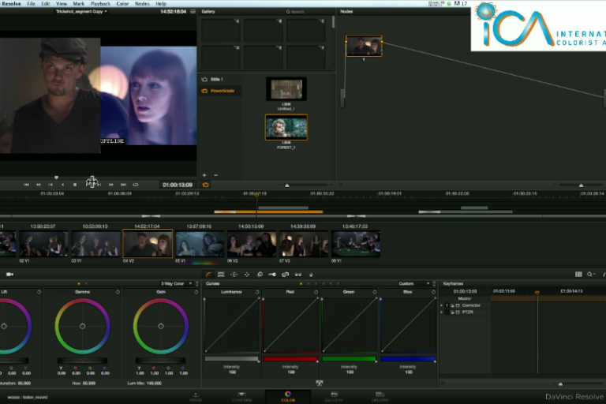Reset the Red curve
The image size is (606, 404).
coord(316,292)
